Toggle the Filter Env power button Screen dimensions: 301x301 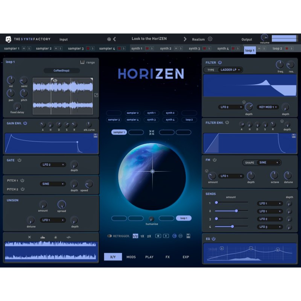[227, 122]
